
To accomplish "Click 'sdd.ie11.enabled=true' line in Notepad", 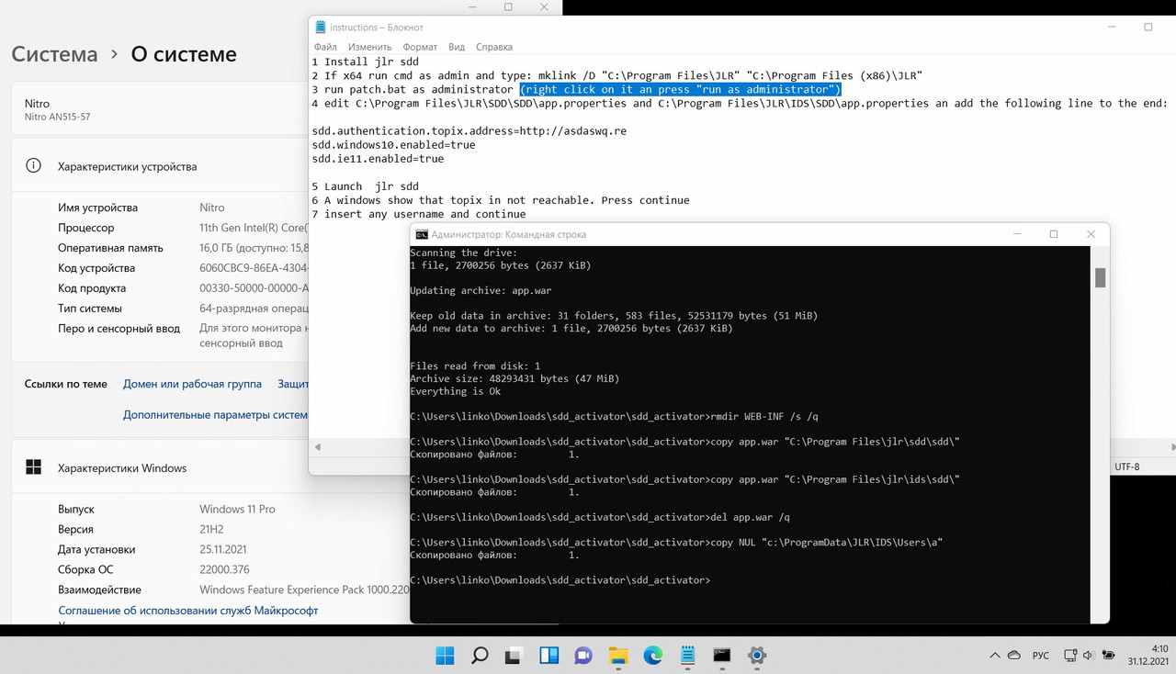I will click(x=378, y=159).
